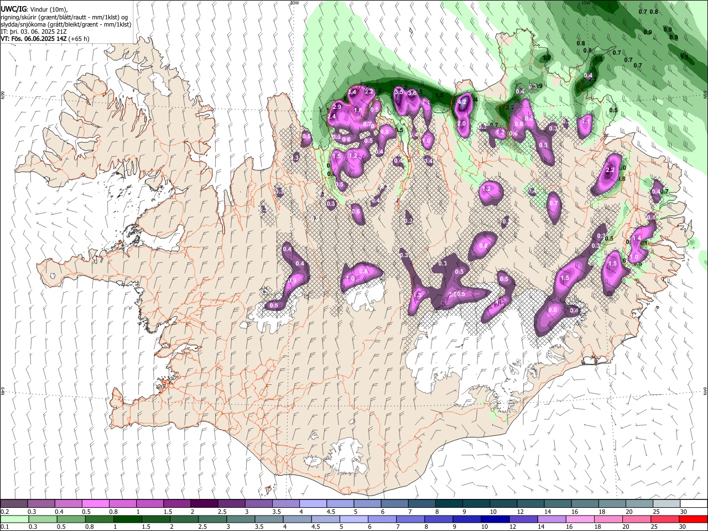Click the 2.4 snowfall value label
The width and height of the screenshot is (708, 531).
tap(332, 117)
